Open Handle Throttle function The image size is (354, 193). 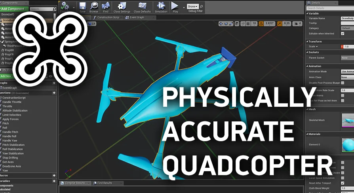coord(12,102)
